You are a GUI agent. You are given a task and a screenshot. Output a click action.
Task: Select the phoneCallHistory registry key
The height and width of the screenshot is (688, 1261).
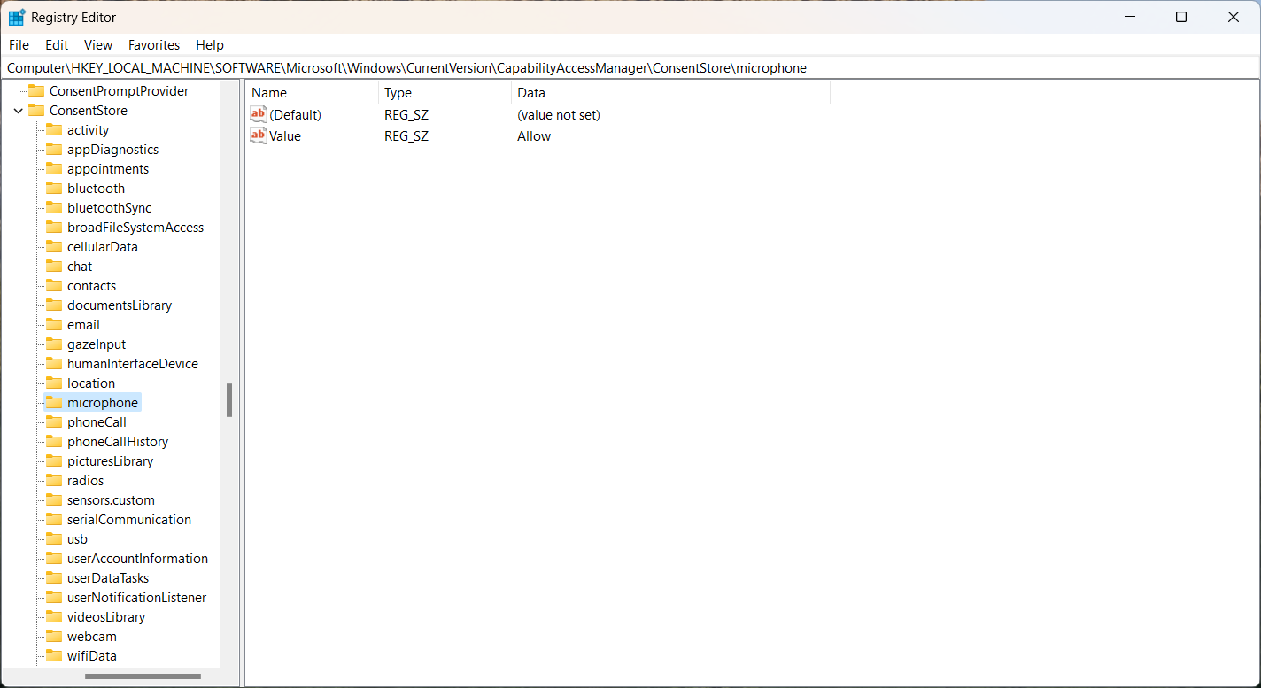coord(118,441)
